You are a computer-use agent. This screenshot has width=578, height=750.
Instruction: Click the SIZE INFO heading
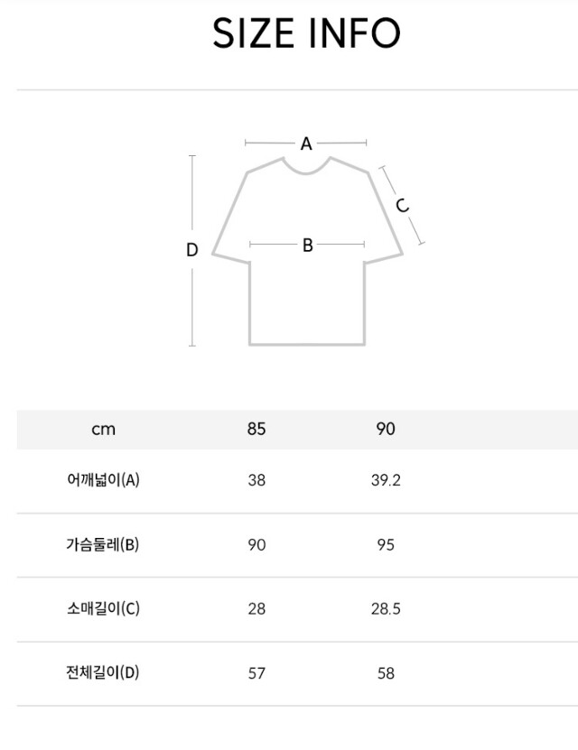click(306, 33)
